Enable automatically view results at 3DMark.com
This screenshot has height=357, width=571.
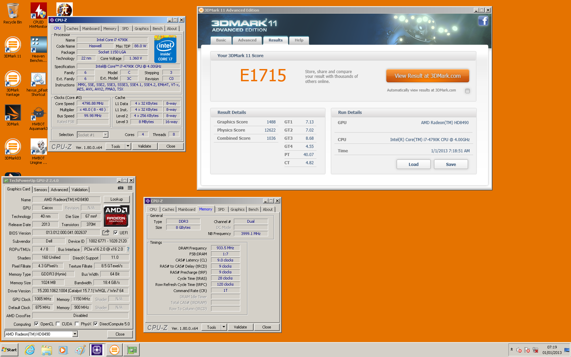467,91
